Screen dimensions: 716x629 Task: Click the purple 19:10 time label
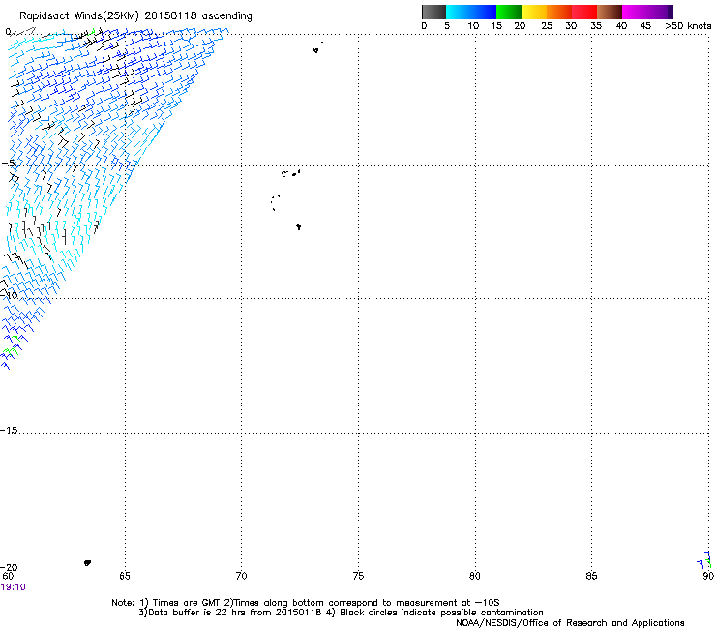pos(14,587)
